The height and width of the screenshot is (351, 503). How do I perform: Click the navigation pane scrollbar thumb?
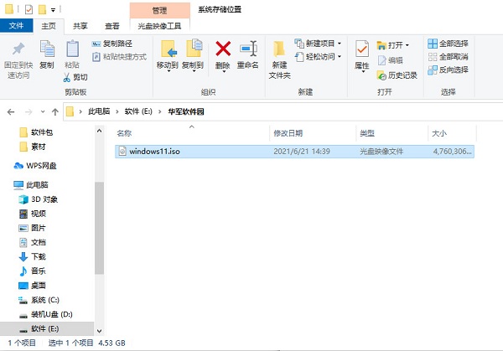click(99, 228)
